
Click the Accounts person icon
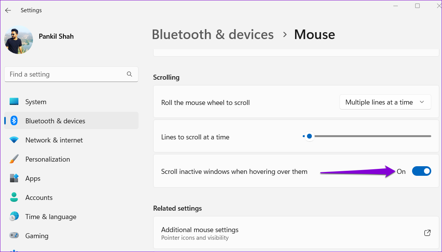(x=14, y=197)
